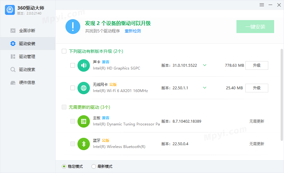This screenshot has width=284, height=173.
Task: Expand version dropdown for 31.0.101.5522
Action: pyautogui.click(x=205, y=65)
